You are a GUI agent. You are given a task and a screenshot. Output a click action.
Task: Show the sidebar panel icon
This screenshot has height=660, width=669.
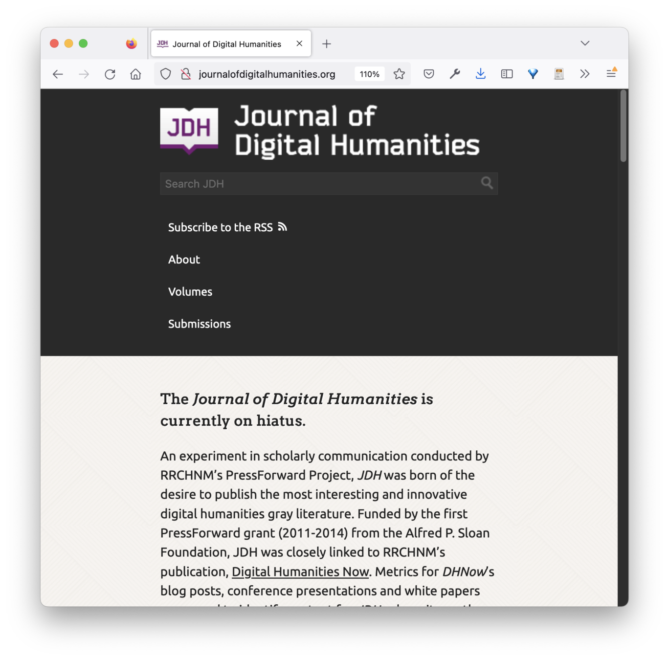[x=507, y=74]
